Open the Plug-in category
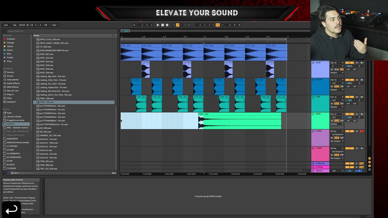This screenshot has width=388, height=218. tap(10, 94)
